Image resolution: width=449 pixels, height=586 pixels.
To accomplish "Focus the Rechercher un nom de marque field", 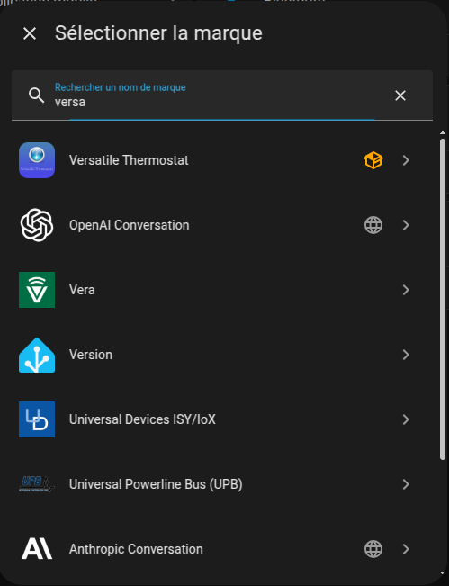I will (x=222, y=95).
